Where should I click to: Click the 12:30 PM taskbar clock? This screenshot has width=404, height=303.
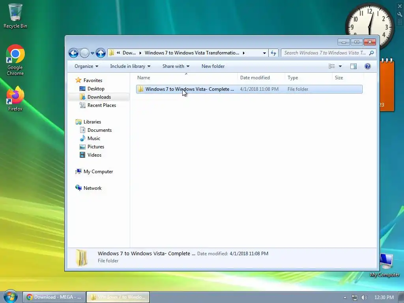[384, 297]
